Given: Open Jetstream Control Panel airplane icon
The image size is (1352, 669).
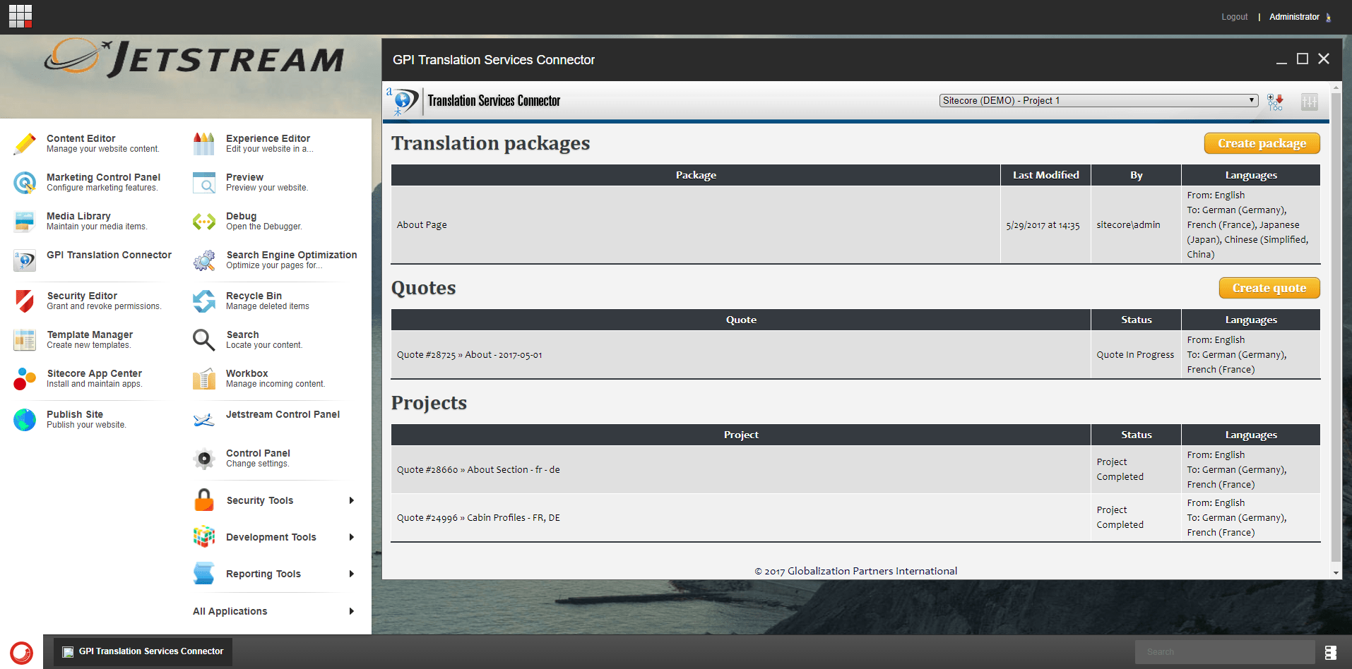Looking at the screenshot, I should [x=204, y=420].
